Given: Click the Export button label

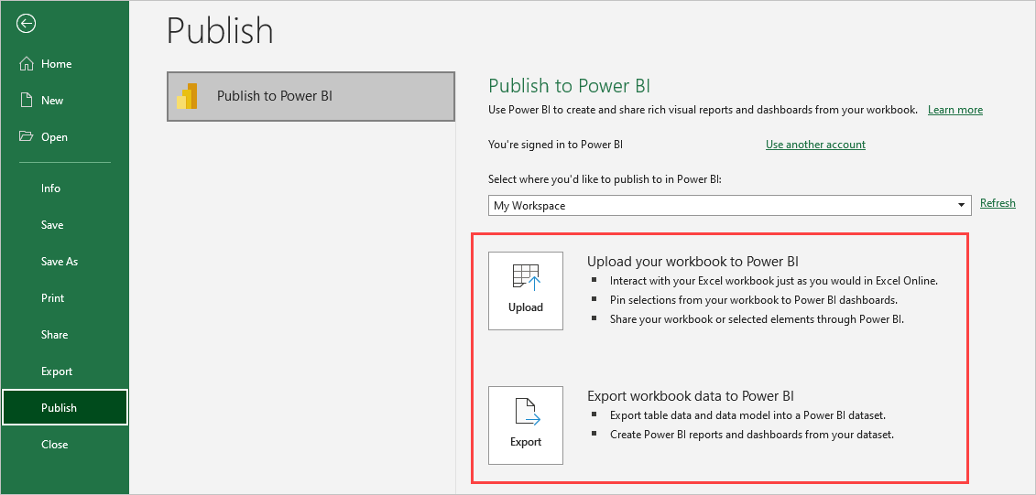Looking at the screenshot, I should click(x=526, y=442).
